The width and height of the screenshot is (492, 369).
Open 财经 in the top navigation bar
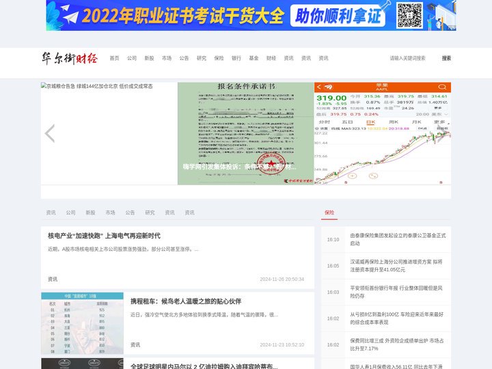[x=271, y=58]
